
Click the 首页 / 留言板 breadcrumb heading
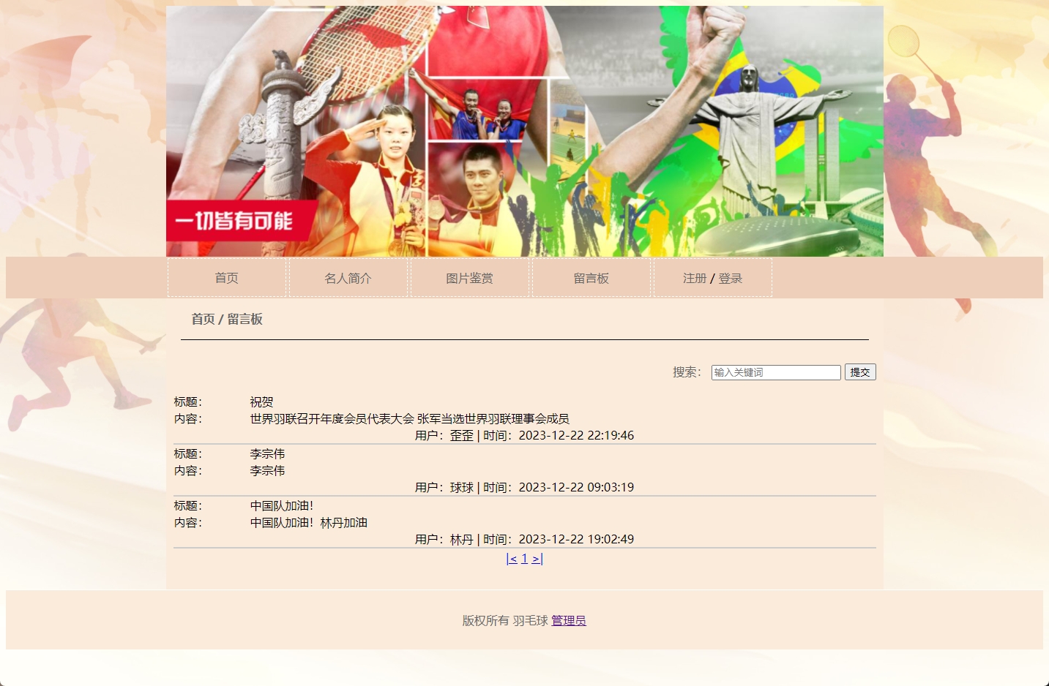click(227, 319)
